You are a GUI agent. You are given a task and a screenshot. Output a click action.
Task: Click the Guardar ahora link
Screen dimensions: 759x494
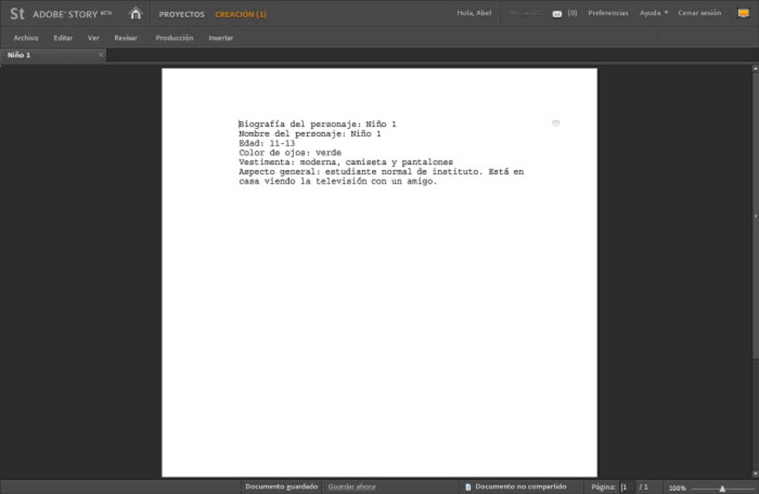click(352, 486)
